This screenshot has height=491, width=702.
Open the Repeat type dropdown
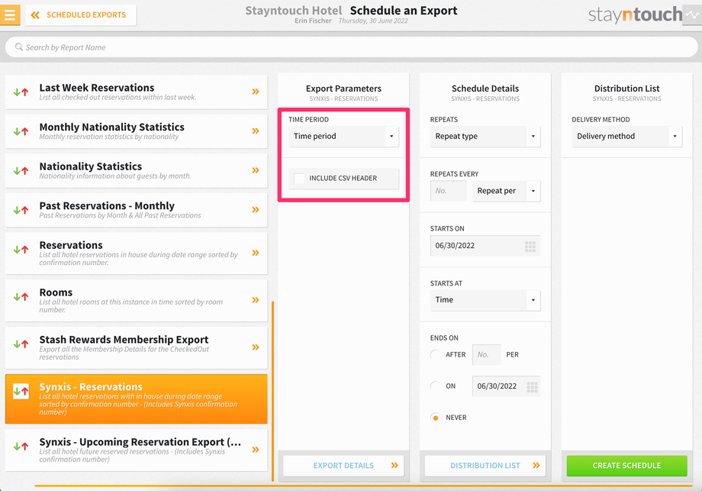[485, 136]
